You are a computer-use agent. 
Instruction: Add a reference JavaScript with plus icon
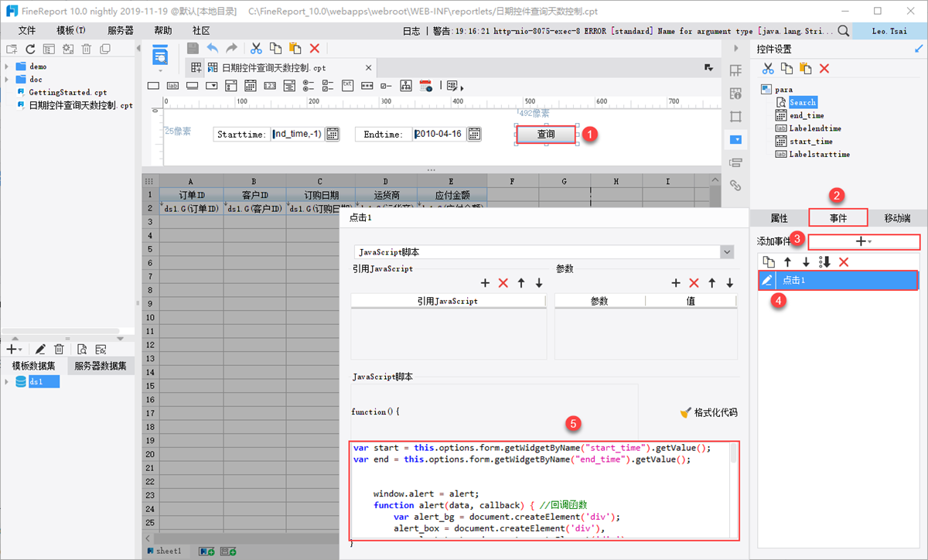tap(486, 284)
